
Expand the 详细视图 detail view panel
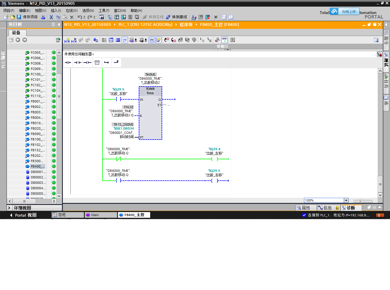[x=9, y=208]
